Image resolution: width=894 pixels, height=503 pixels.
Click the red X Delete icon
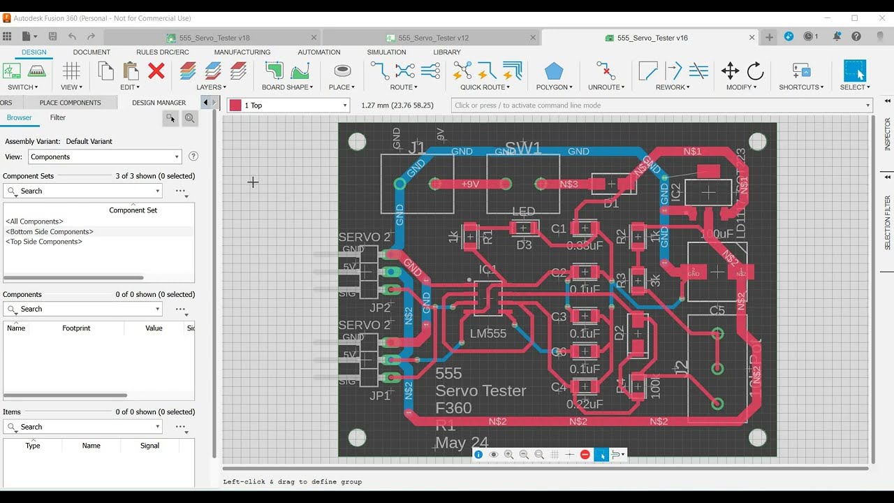click(156, 71)
